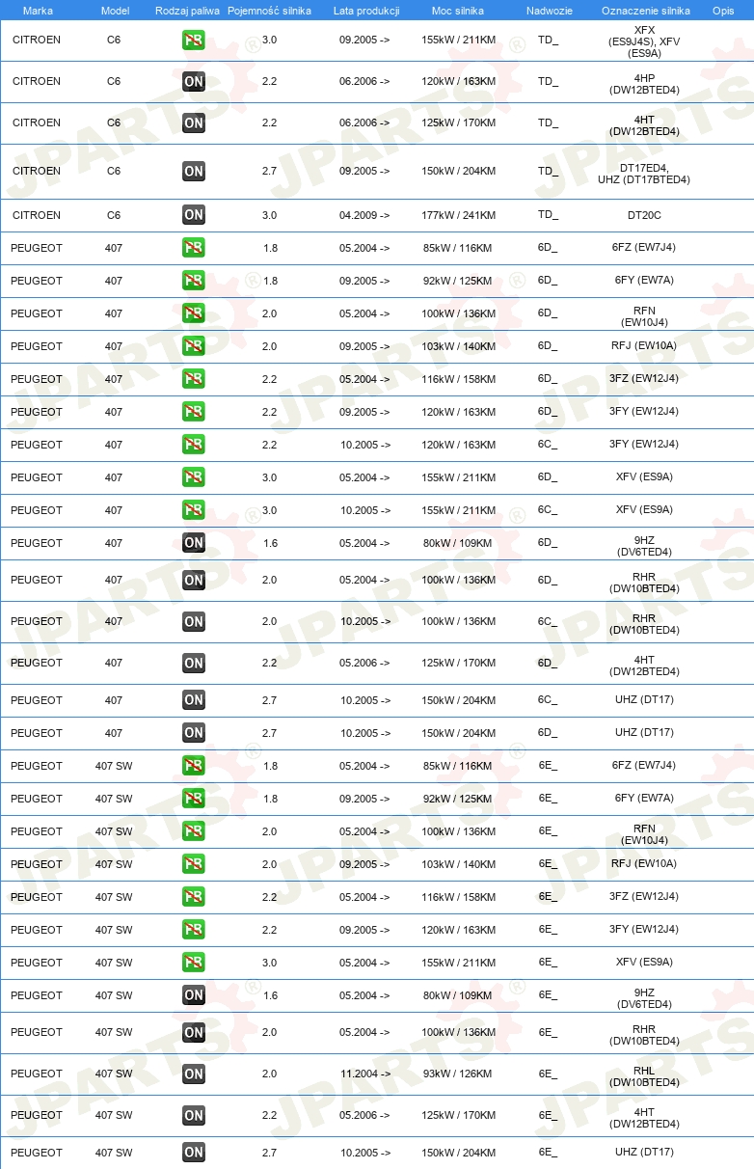Click the 116kW / 158KM cell in the 407 SW row
This screenshot has width=754, height=1169.
[x=458, y=897]
